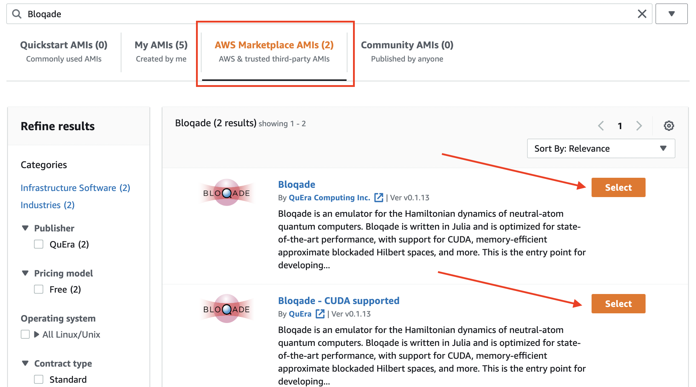Clear the Bloqade search text
The width and height of the screenshot is (696, 387).
[642, 14]
